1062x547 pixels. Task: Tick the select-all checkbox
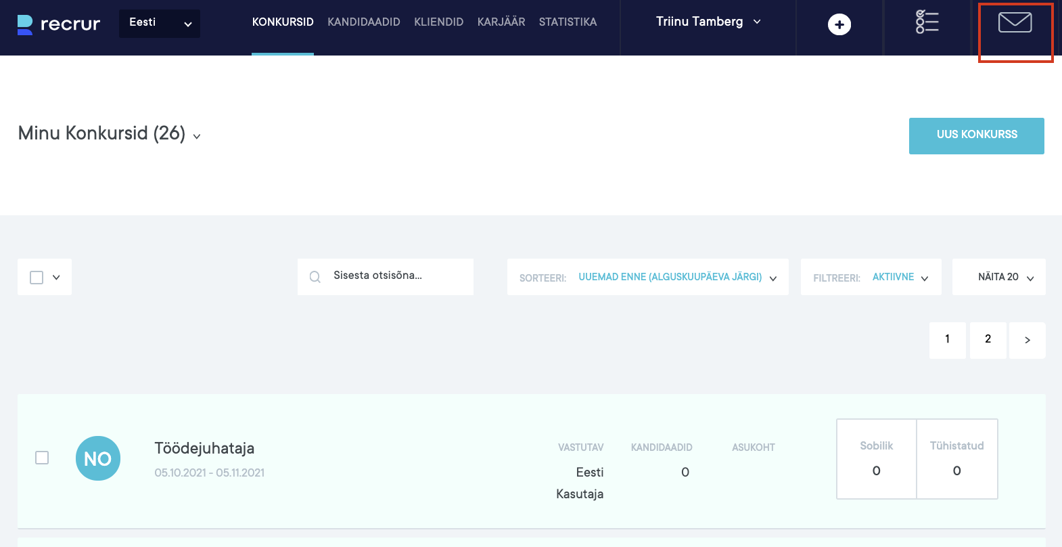coord(37,278)
